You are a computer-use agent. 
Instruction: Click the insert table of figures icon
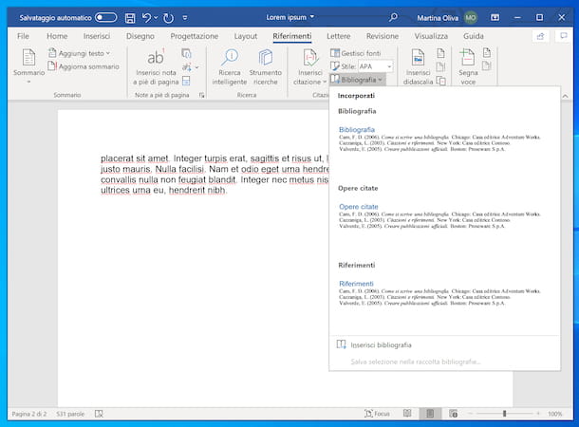(x=441, y=53)
